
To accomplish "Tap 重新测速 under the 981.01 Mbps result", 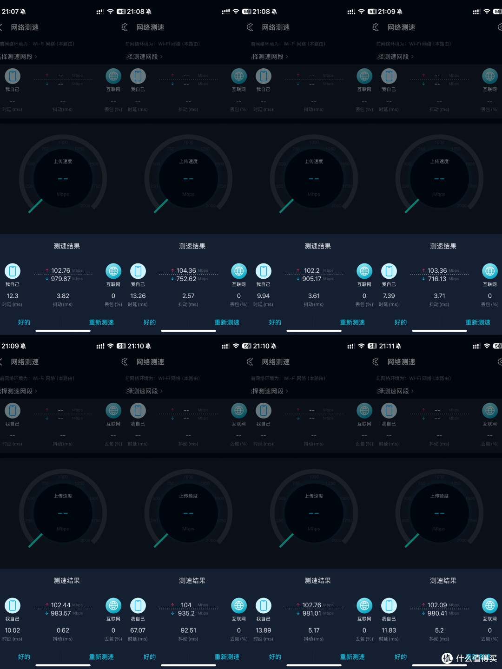I will point(352,657).
